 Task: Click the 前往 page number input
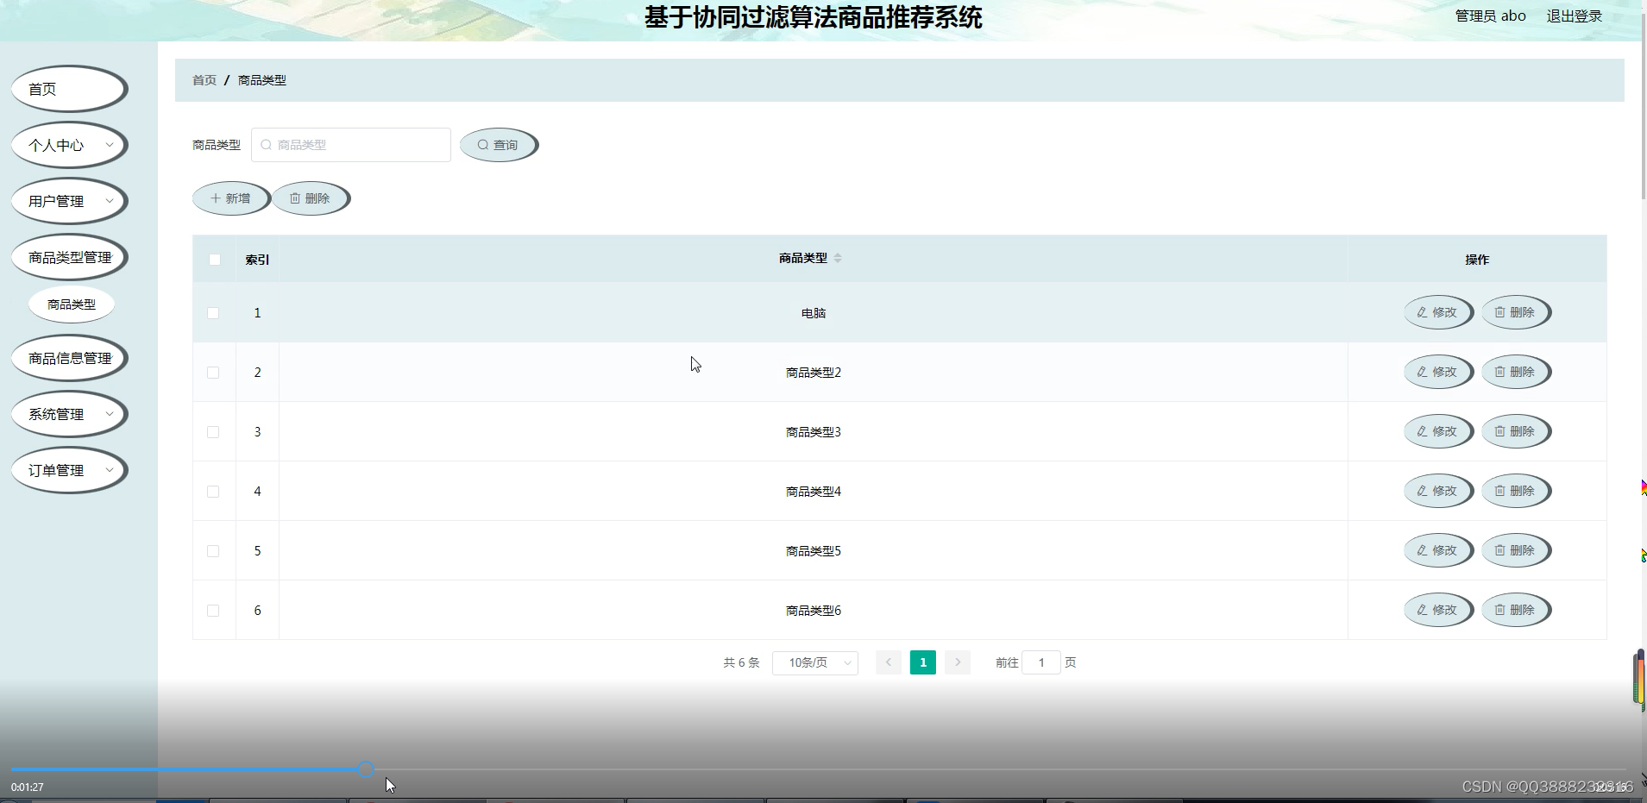click(x=1041, y=662)
